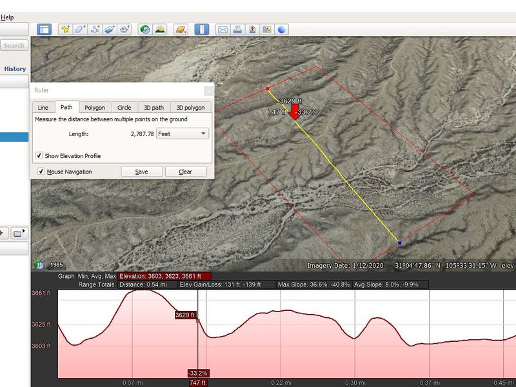Switch to the 3D path tab

pyautogui.click(x=154, y=108)
